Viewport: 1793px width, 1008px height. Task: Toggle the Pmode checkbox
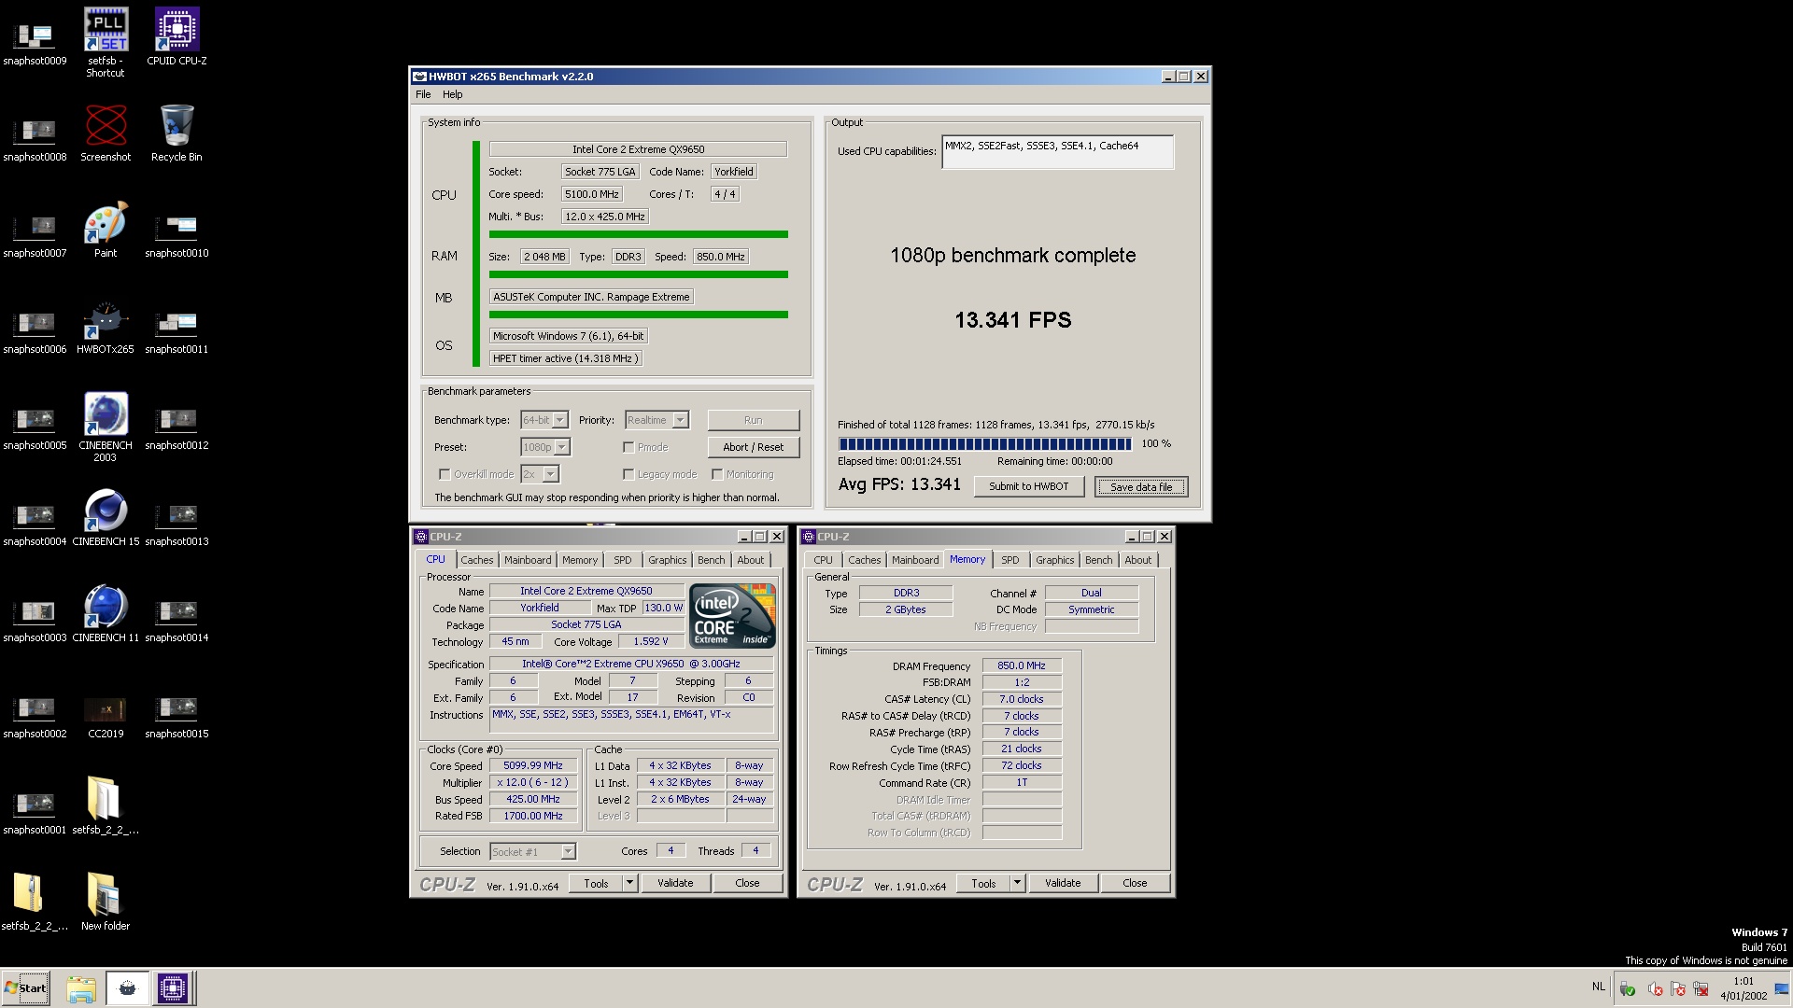[628, 447]
